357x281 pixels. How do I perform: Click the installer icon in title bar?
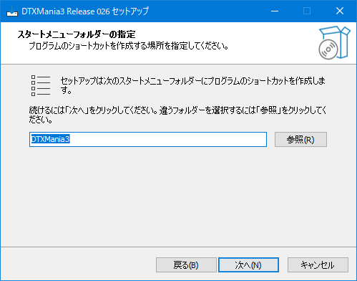click(x=12, y=11)
